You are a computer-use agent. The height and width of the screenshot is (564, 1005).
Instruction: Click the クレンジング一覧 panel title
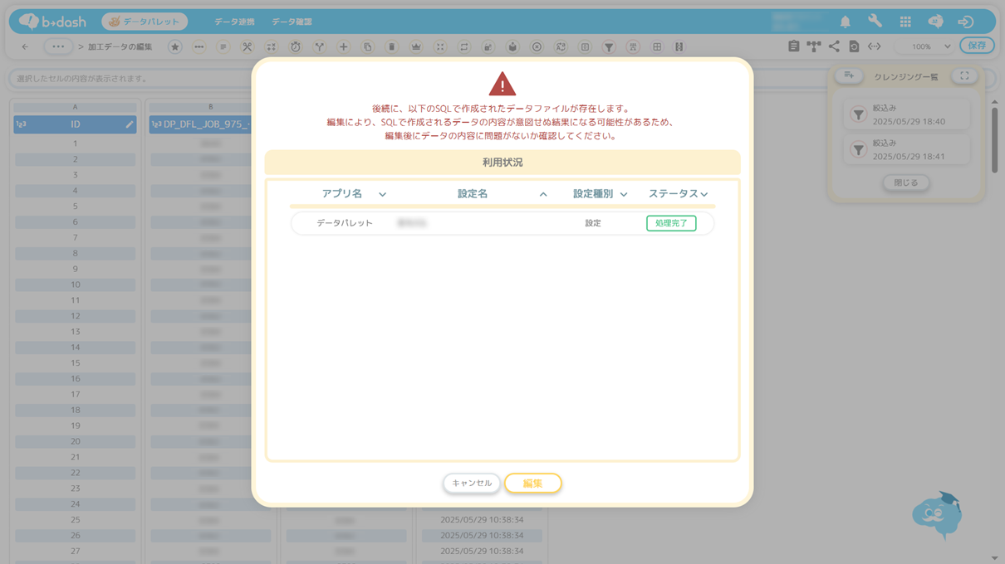906,76
